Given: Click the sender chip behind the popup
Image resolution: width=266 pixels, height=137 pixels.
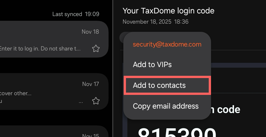Looking at the screenshot, I should (122, 38).
